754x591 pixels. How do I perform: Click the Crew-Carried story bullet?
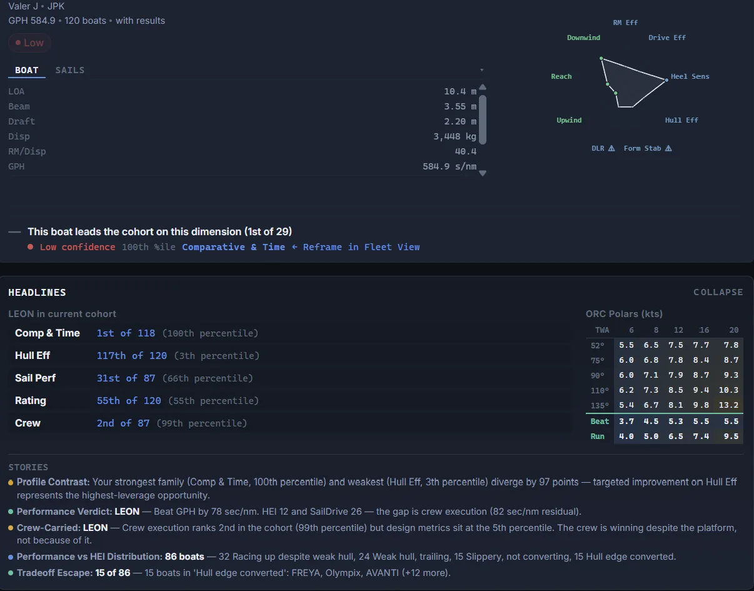click(11, 528)
